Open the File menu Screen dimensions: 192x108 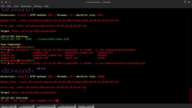tap(3, 6)
